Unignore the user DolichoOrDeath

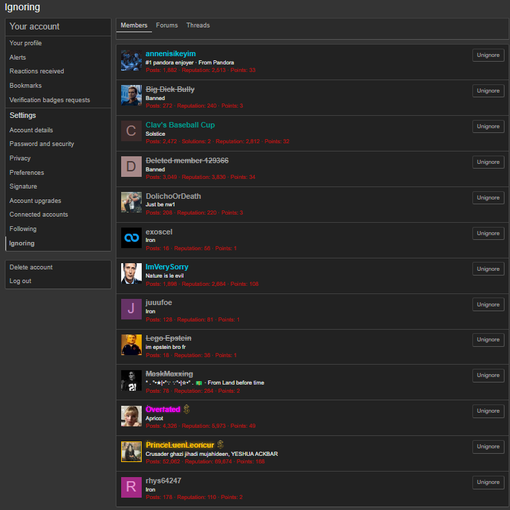pos(488,197)
